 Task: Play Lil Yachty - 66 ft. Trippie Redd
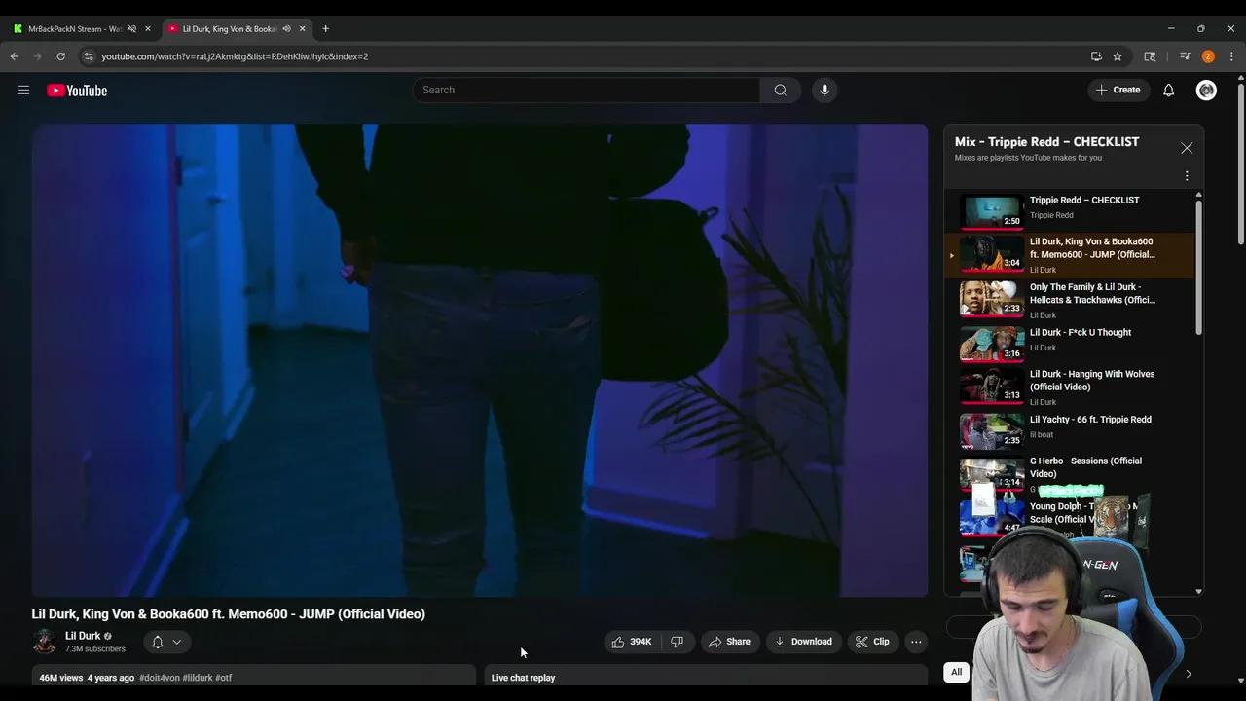tap(1069, 430)
